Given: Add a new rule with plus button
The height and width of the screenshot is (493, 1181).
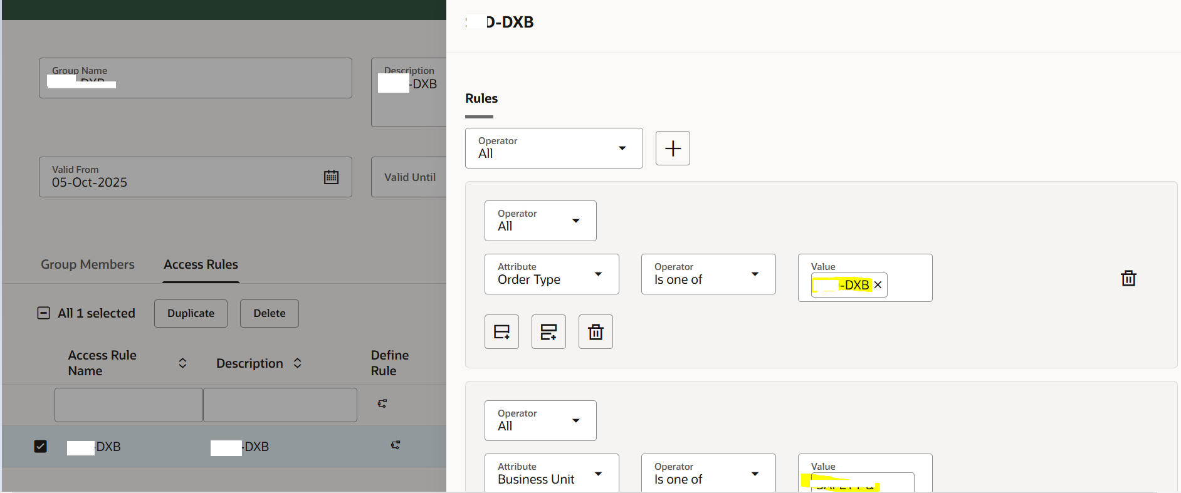Looking at the screenshot, I should coord(673,148).
